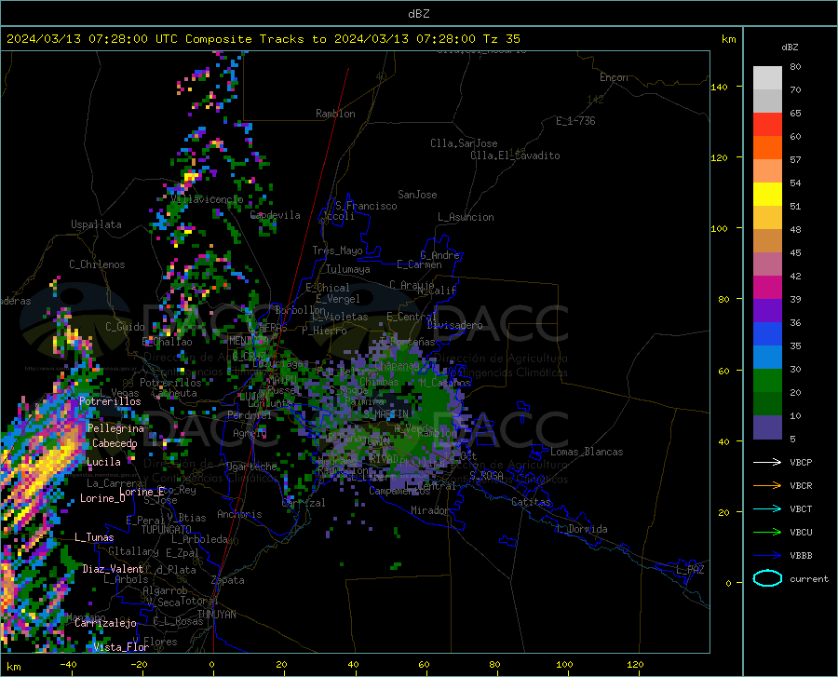Click the SanJose map label
The height and width of the screenshot is (677, 838).
(417, 195)
